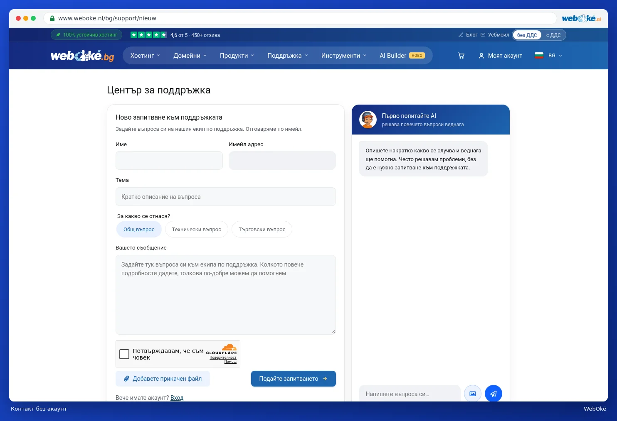Screen dimensions: 617x421
Task: Click the Вход login link
Action: click(177, 398)
